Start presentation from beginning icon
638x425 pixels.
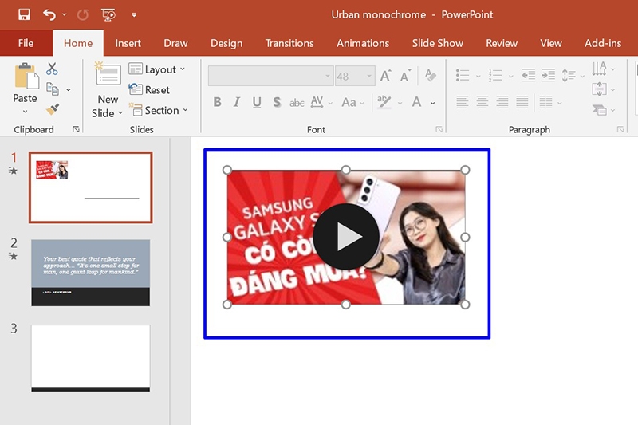(108, 15)
